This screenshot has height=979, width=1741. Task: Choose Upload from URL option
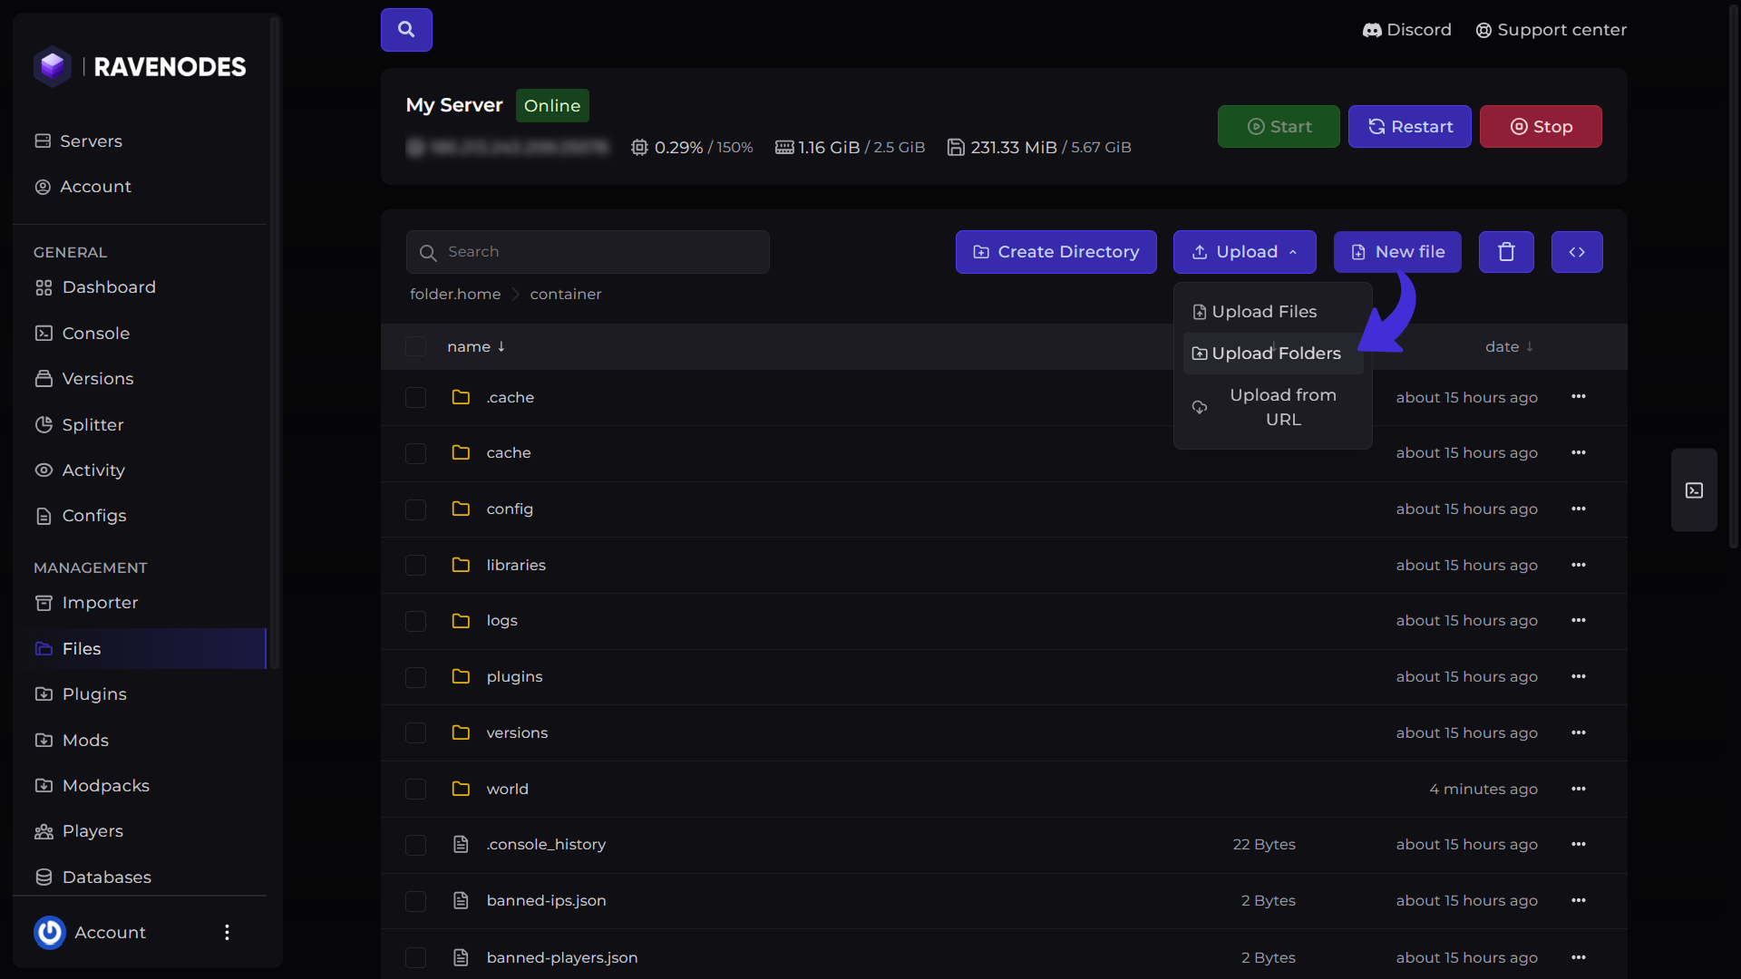(x=1273, y=407)
